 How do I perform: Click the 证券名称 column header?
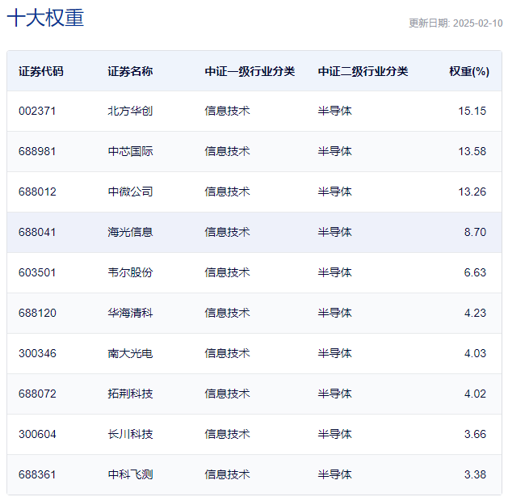(130, 71)
